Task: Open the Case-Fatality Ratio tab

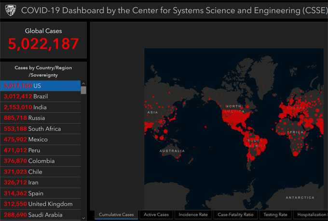Action: point(235,215)
